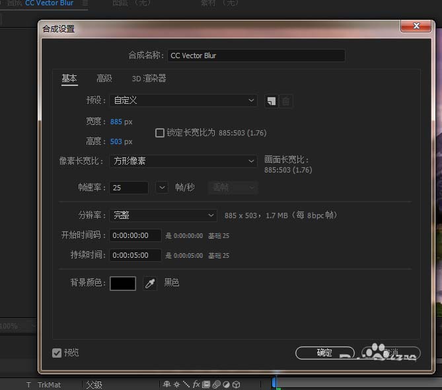Open the resolution (分辨率) dropdown

point(163,215)
